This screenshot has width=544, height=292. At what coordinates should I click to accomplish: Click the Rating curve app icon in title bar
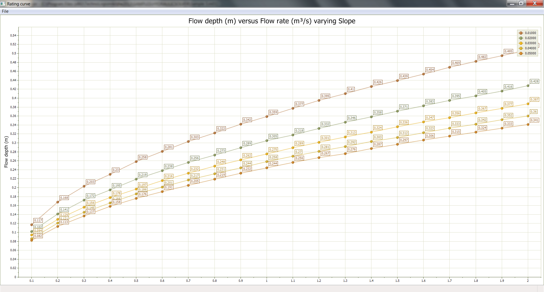(3, 4)
